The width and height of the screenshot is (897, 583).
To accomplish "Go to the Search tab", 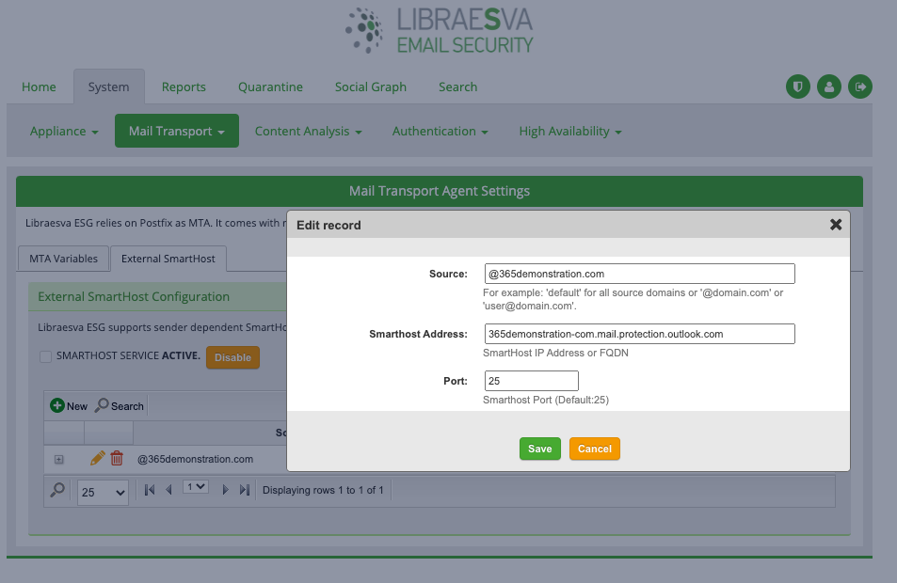I will [457, 87].
